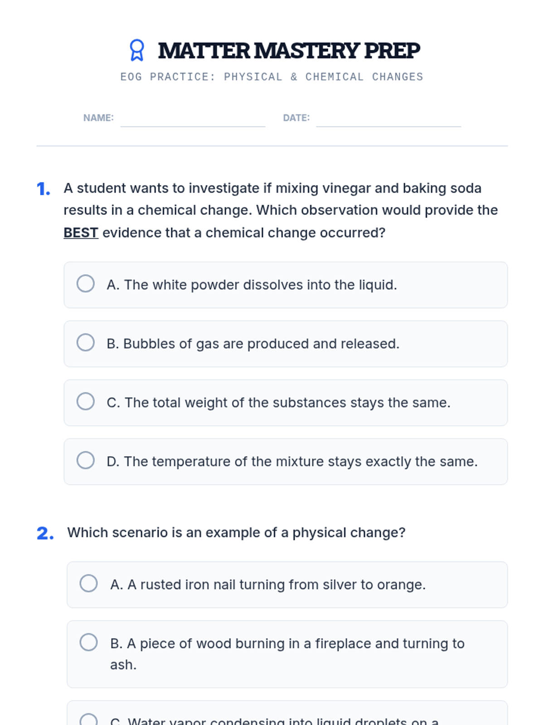Click the "white powder dissolves" answer card

click(286, 285)
